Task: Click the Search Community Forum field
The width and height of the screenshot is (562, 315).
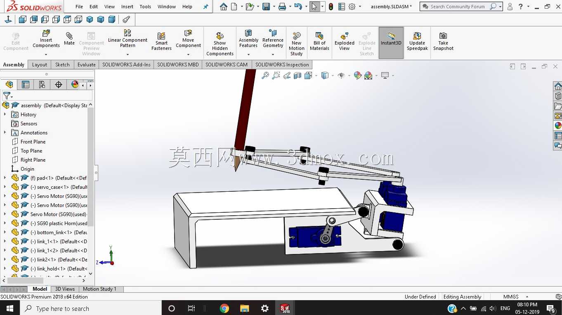Action: 458,7
